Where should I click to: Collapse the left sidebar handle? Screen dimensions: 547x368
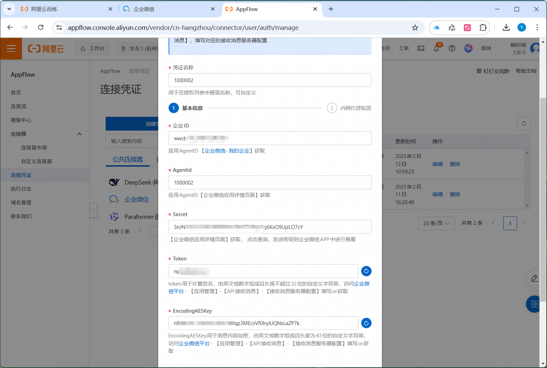coord(93,210)
